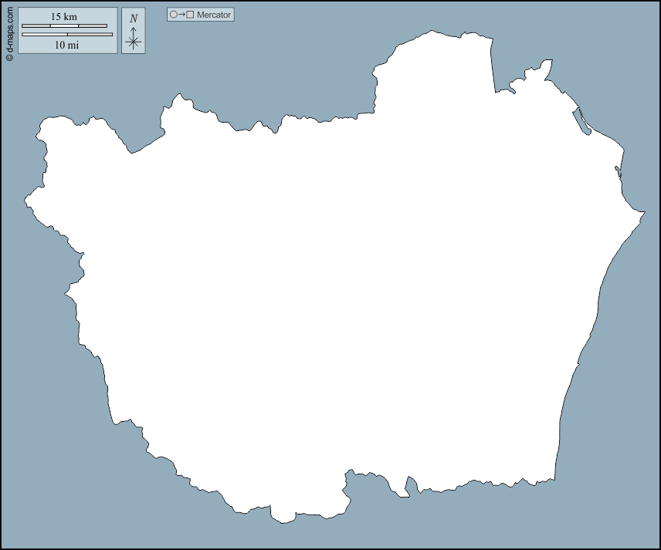Open the d-maps.com copyright link
The height and width of the screenshot is (550, 661).
pos(8,32)
